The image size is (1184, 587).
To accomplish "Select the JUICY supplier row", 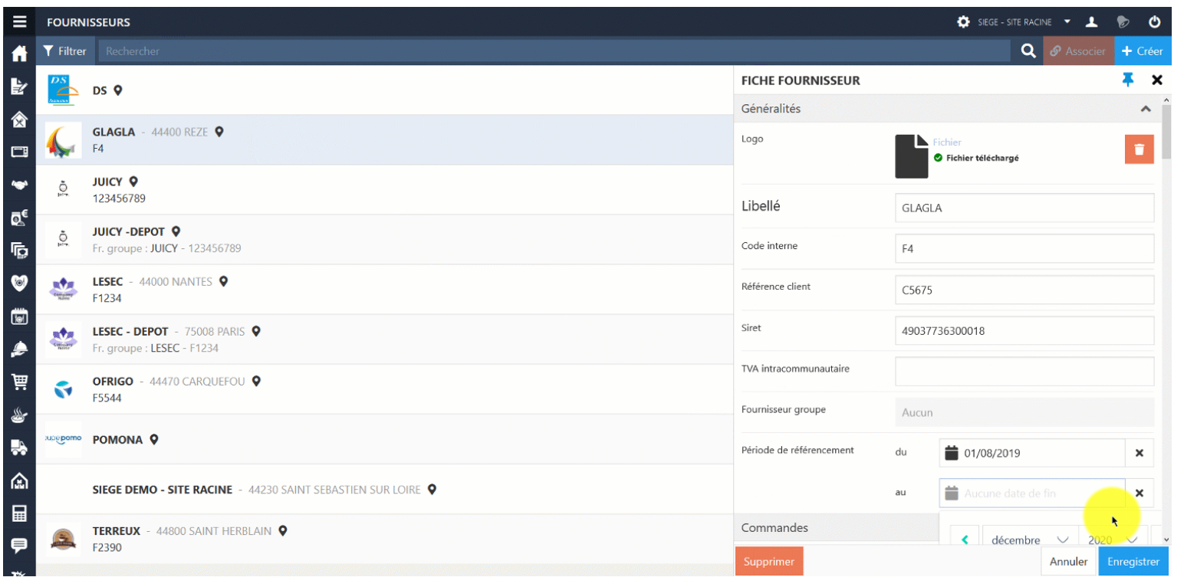I will [385, 190].
